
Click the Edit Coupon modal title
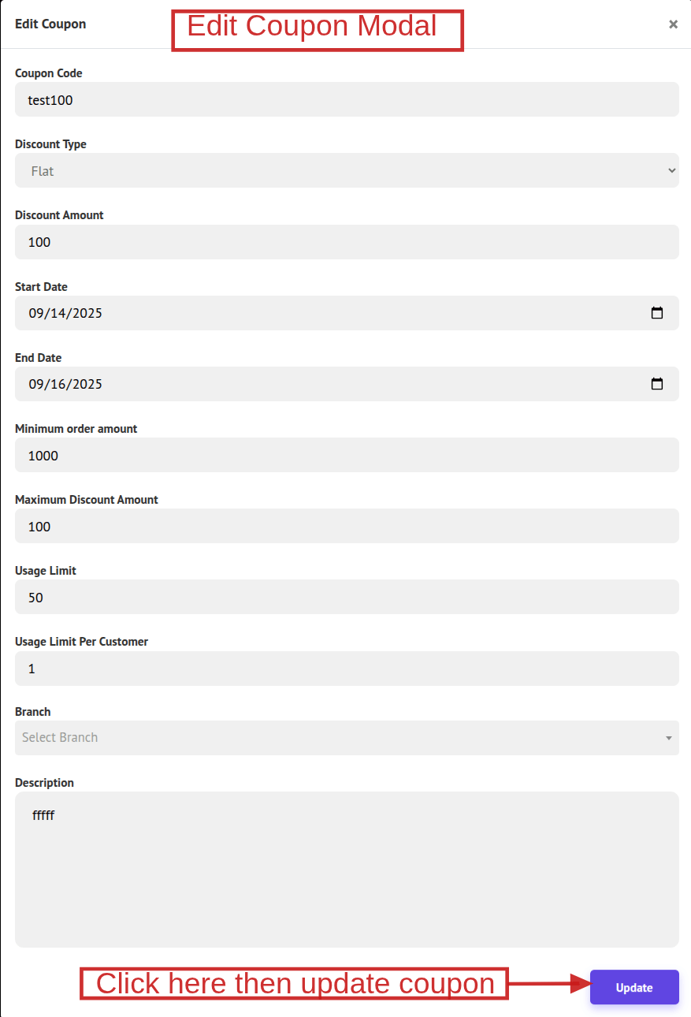point(50,24)
